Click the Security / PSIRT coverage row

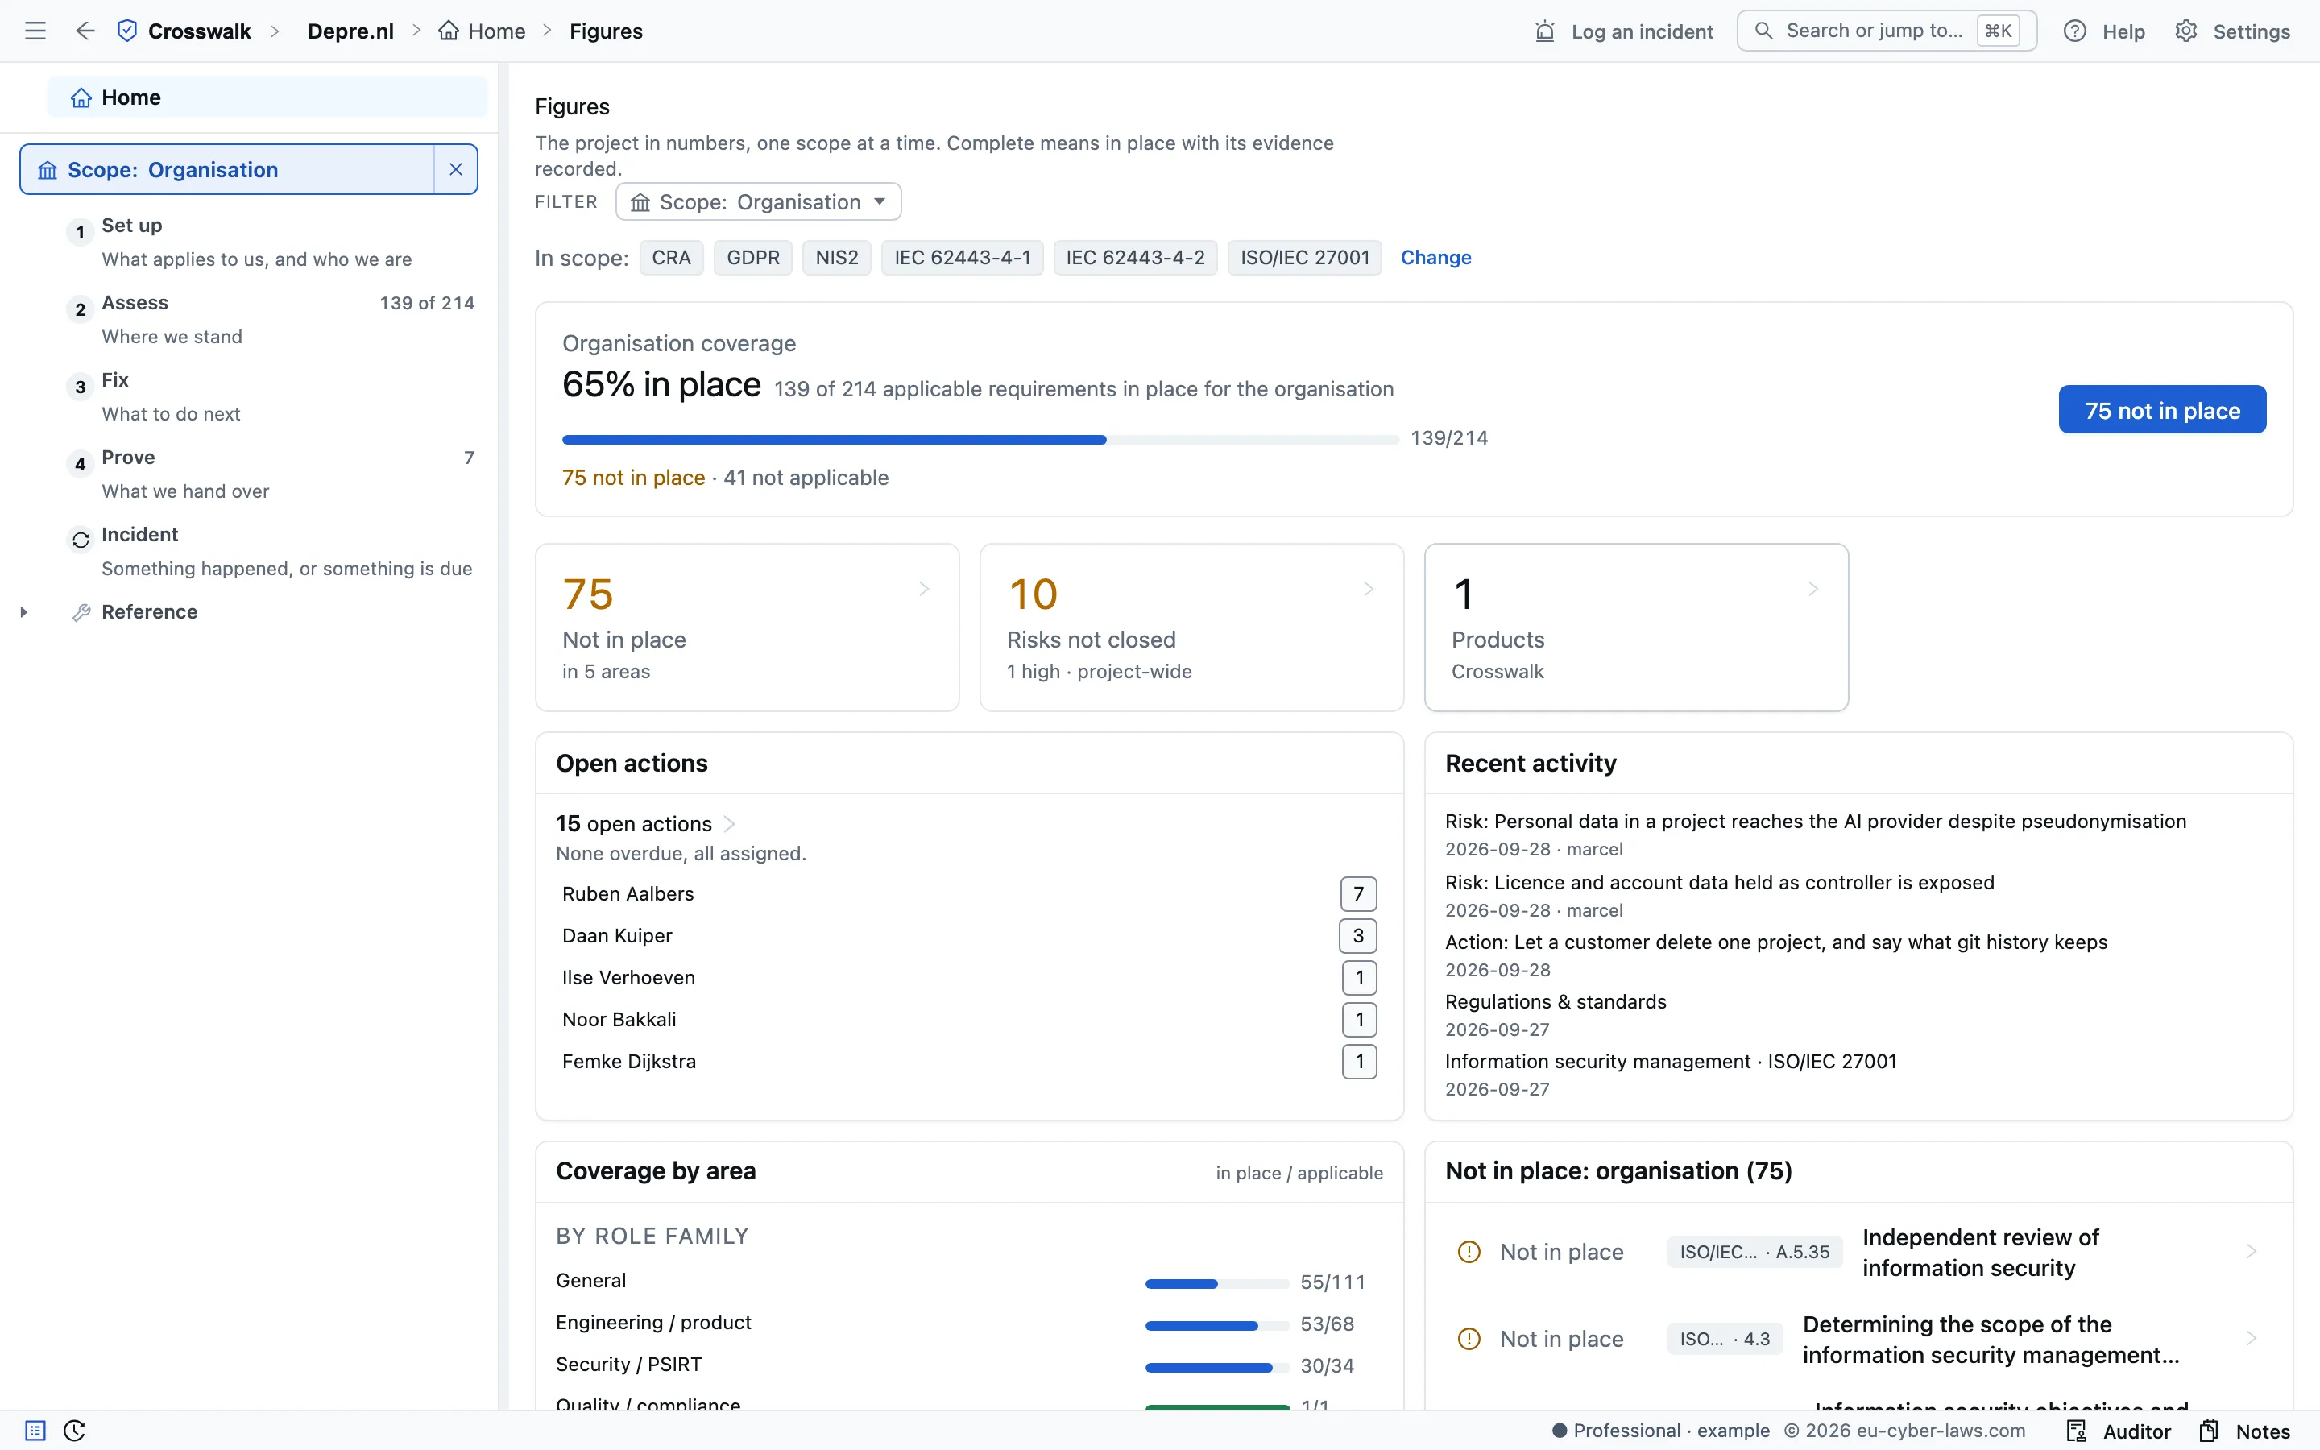tap(969, 1365)
